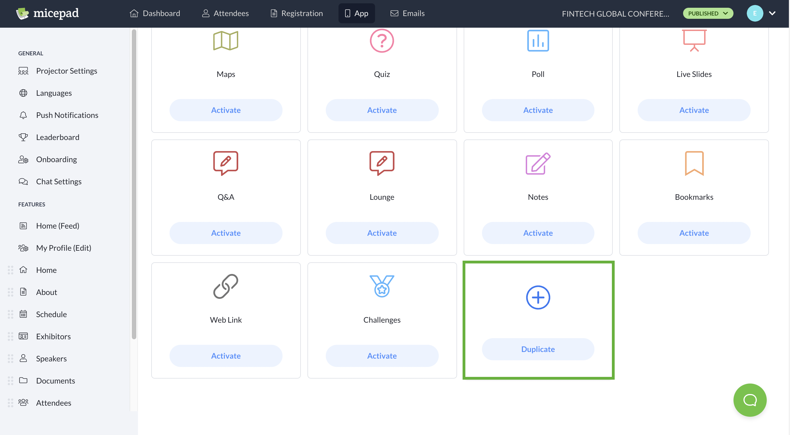790x435 pixels.
Task: Click the Maps feature icon
Action: (x=226, y=40)
